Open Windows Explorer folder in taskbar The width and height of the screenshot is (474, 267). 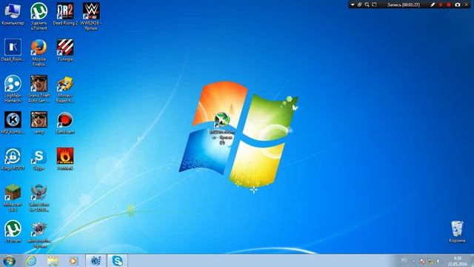pos(53,261)
